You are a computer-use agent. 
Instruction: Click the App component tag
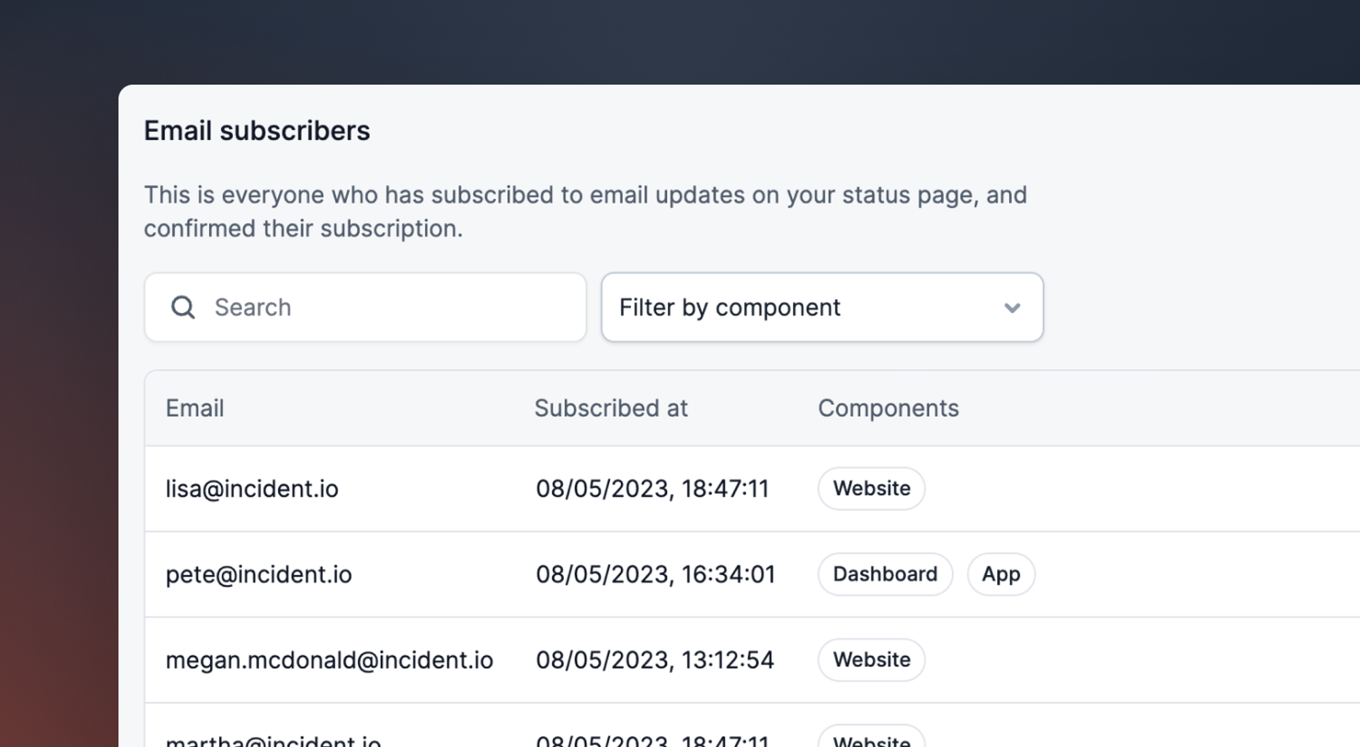pyautogui.click(x=1001, y=574)
